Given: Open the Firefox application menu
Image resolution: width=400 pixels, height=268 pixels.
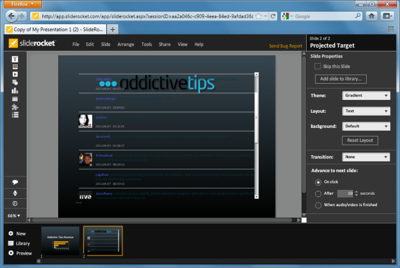Looking at the screenshot, I should (22, 4).
